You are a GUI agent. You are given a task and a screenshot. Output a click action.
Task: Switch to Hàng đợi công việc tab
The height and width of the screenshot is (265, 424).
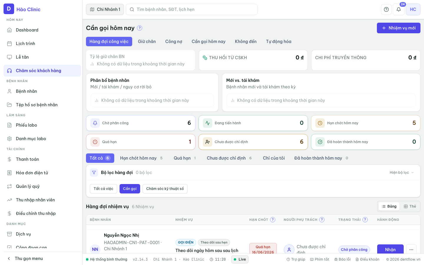(109, 42)
